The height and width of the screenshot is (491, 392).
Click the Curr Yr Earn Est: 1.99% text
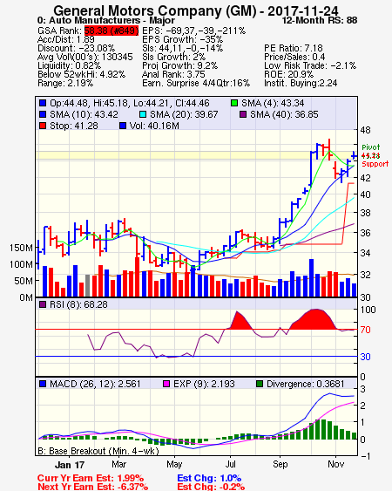tap(91, 478)
